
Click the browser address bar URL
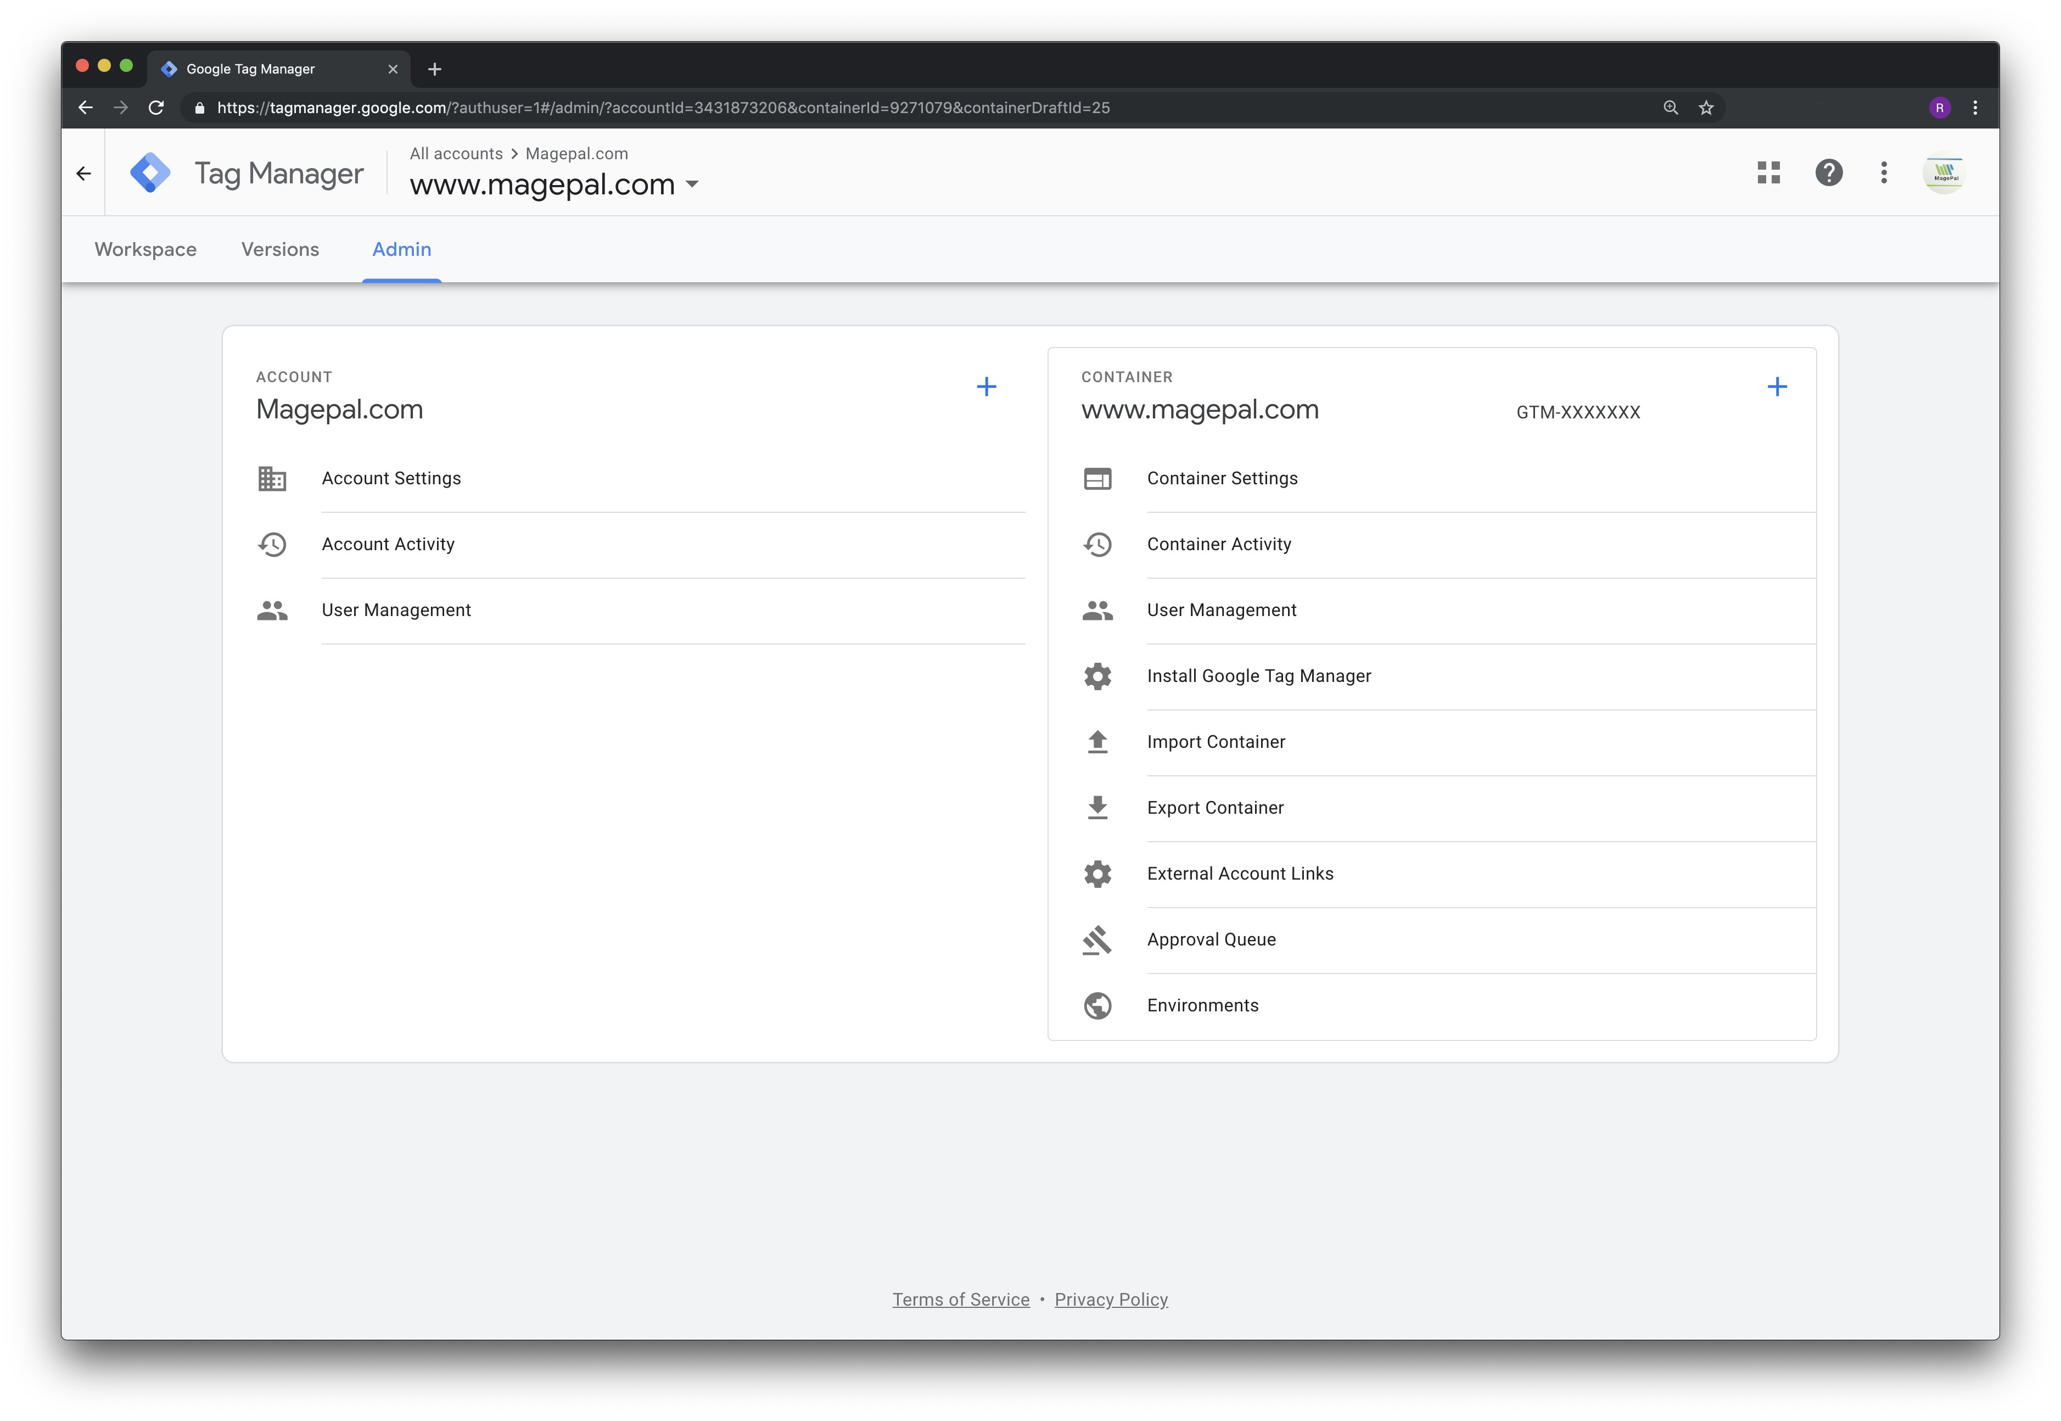pos(663,108)
